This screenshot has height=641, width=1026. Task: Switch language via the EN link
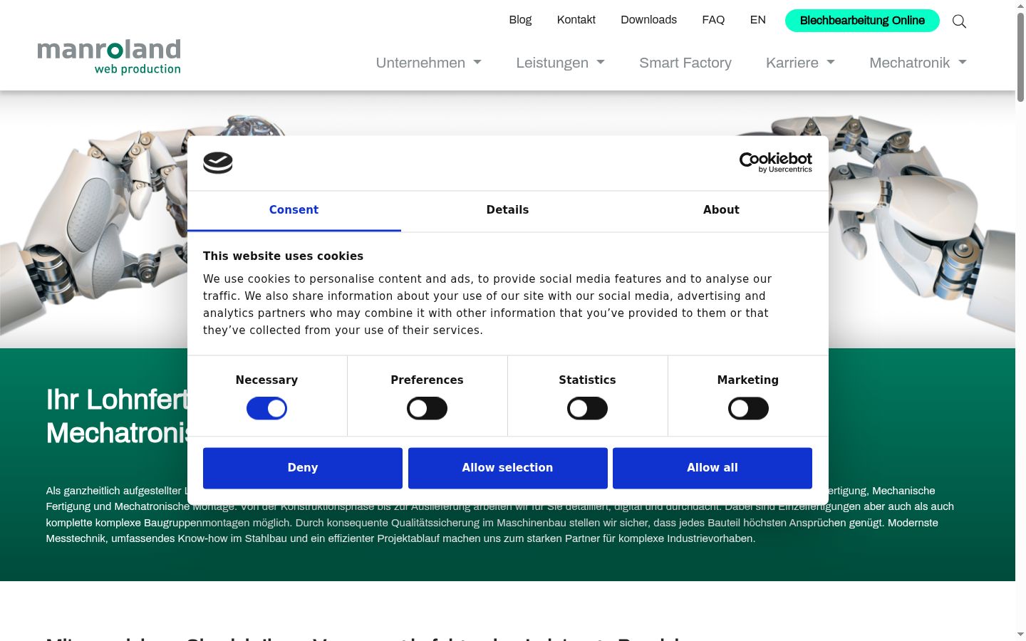757,20
